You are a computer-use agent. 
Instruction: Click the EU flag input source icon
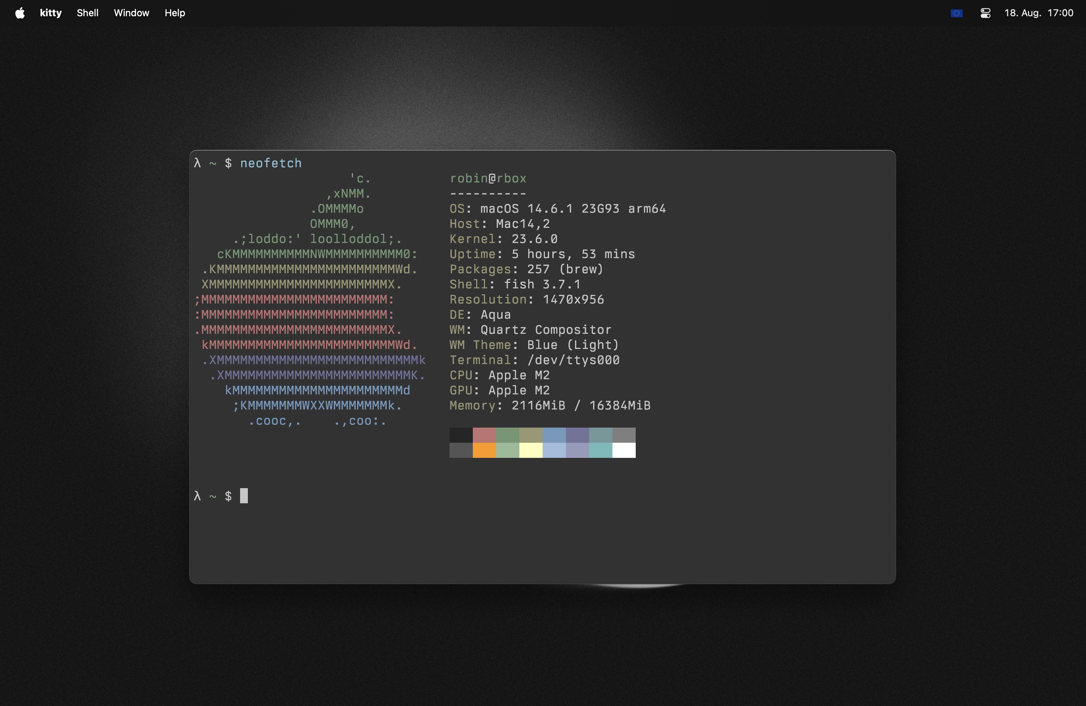click(x=956, y=13)
